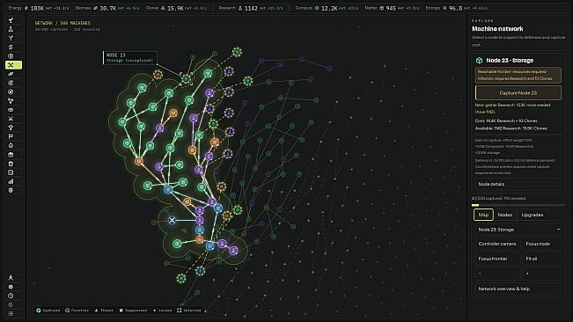The height and width of the screenshot is (322, 573).
Task: Click the Threat legend entry
Action: point(104,311)
